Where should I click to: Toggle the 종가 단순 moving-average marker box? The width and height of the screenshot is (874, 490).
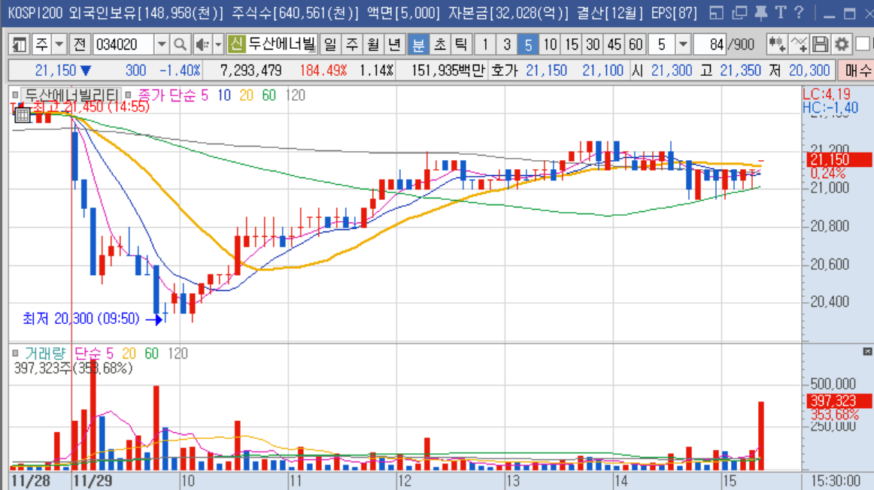pos(128,95)
